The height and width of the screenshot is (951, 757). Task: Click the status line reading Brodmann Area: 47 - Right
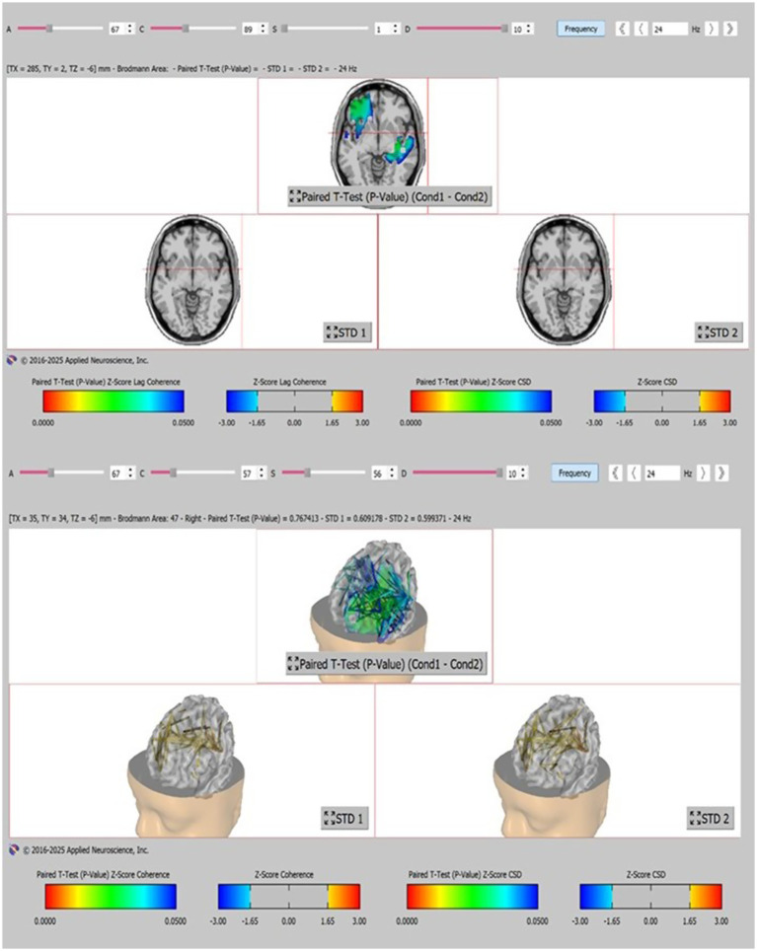click(x=240, y=519)
